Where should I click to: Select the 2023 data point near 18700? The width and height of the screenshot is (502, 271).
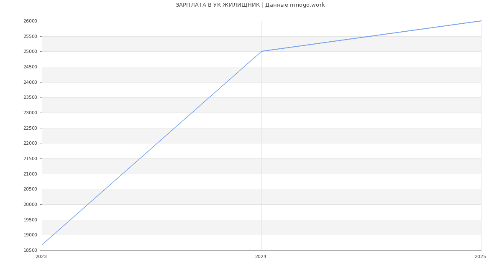(42, 245)
